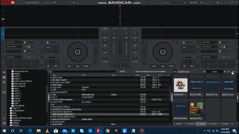This screenshot has width=239, height=134.
Task: Open VLC media player from taskbar
Action: click(47, 131)
